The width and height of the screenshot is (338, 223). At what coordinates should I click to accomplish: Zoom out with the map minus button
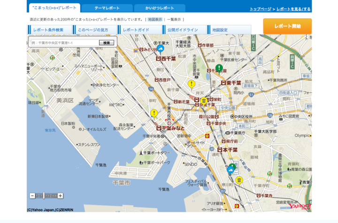tap(32, 196)
